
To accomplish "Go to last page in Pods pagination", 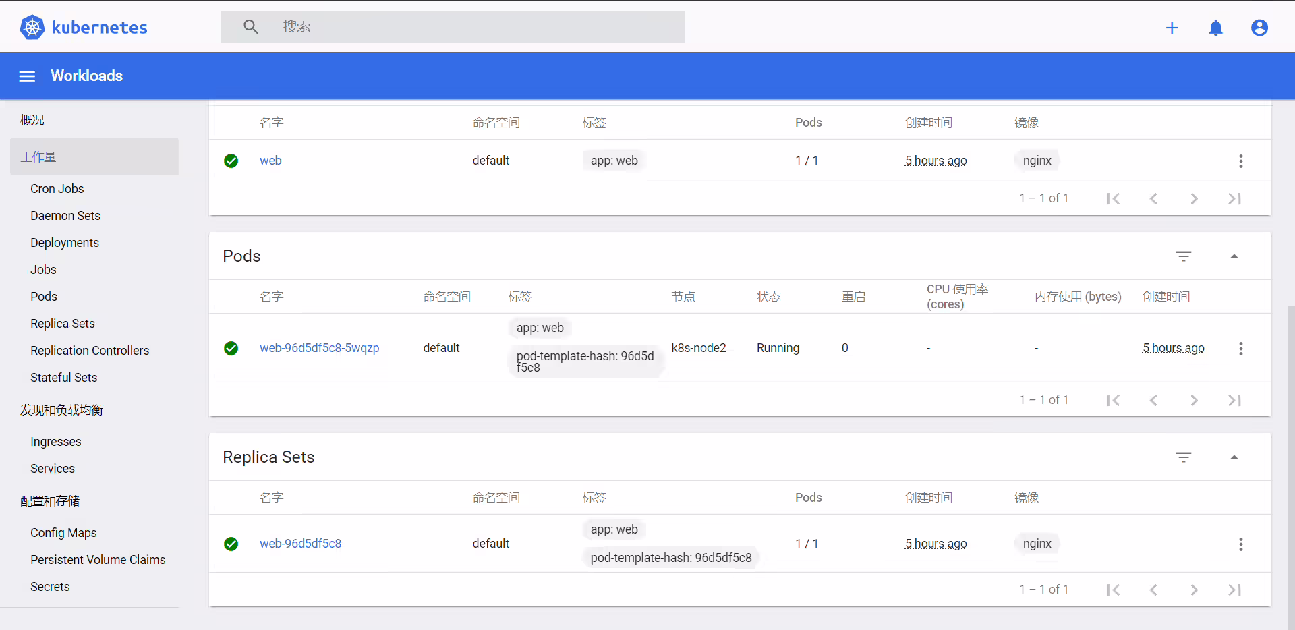I will (1234, 400).
